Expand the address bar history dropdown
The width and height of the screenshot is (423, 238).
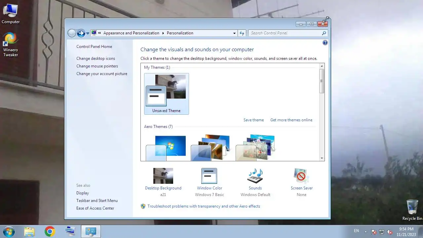(x=234, y=33)
